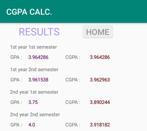The height and width of the screenshot is (131, 147).
Task: Tap the HOME button
Action: (x=98, y=32)
